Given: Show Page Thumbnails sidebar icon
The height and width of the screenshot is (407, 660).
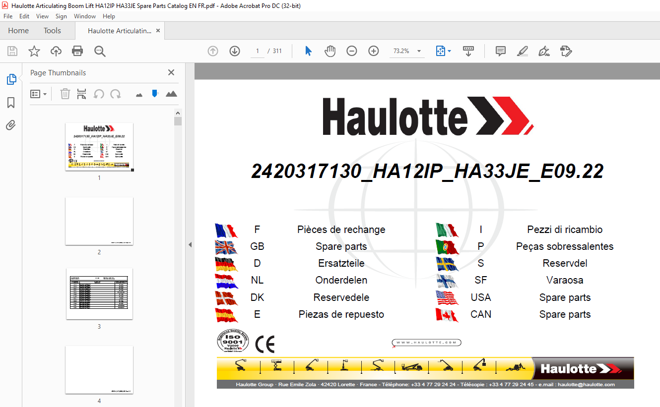Looking at the screenshot, I should pos(11,79).
